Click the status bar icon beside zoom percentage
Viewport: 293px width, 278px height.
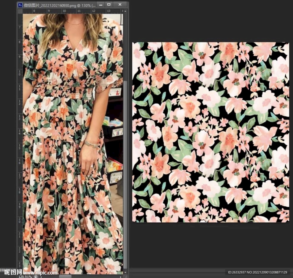click(36, 277)
